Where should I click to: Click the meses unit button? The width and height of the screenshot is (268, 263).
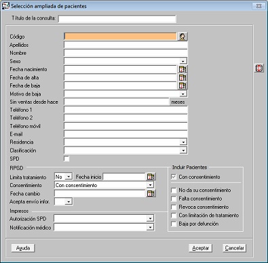[178, 102]
